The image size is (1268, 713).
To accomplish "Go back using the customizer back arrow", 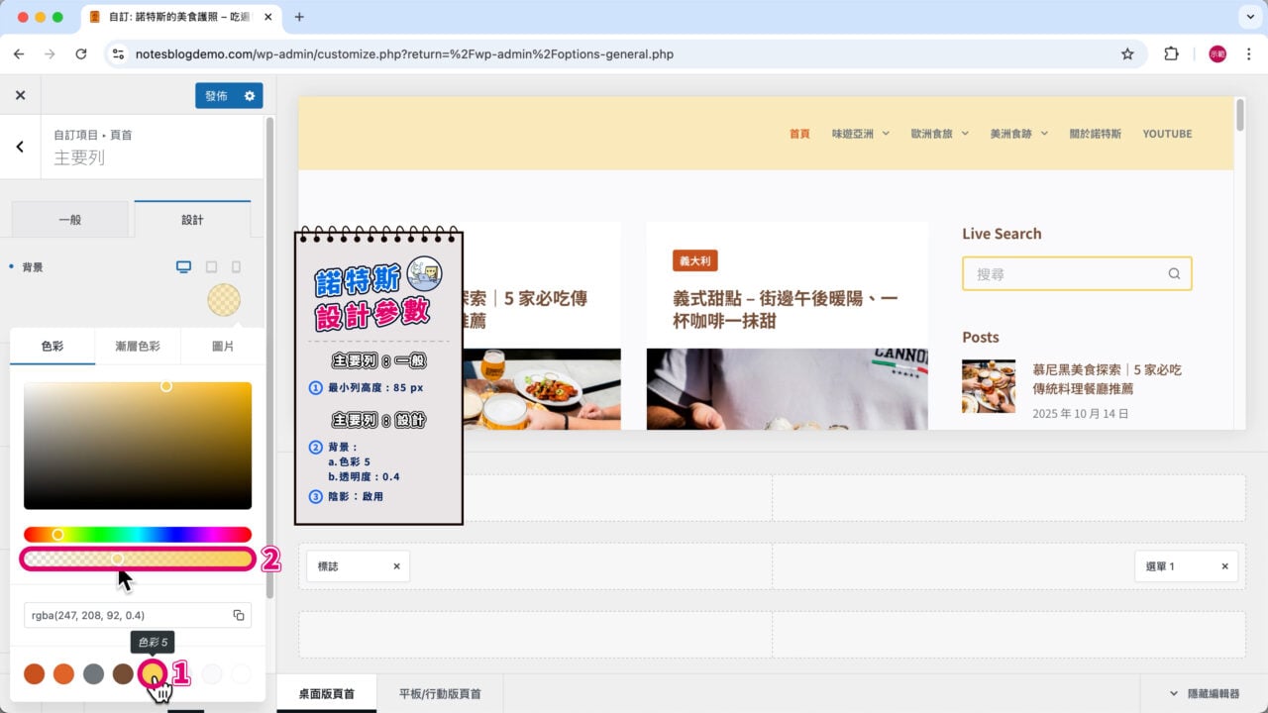I will [x=18, y=145].
